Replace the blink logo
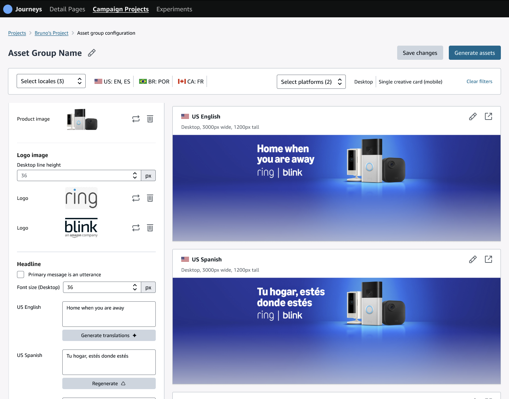This screenshot has width=509, height=399. click(x=136, y=228)
